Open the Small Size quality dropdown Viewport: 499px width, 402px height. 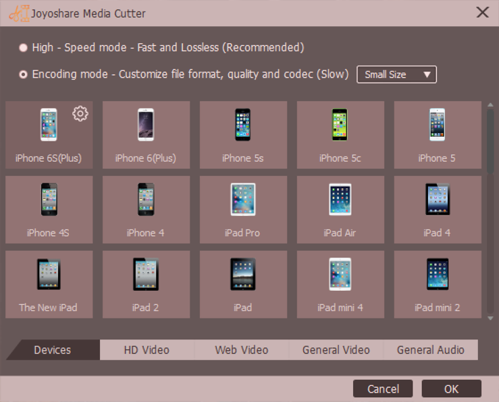[x=396, y=74]
